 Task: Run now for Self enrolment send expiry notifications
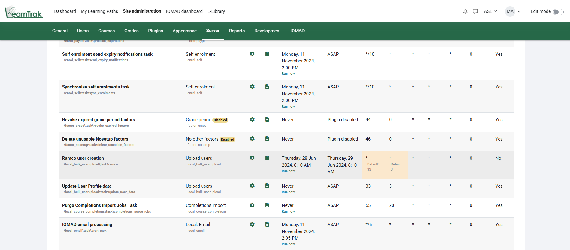(x=288, y=74)
